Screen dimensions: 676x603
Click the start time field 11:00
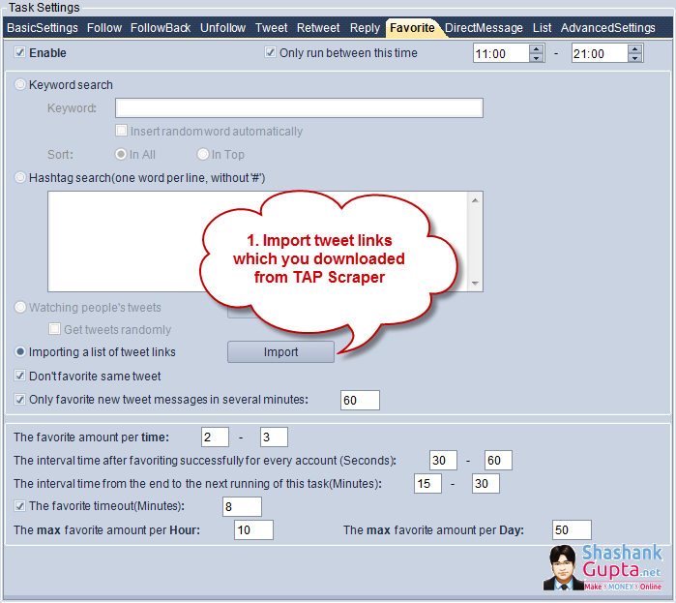pos(501,53)
